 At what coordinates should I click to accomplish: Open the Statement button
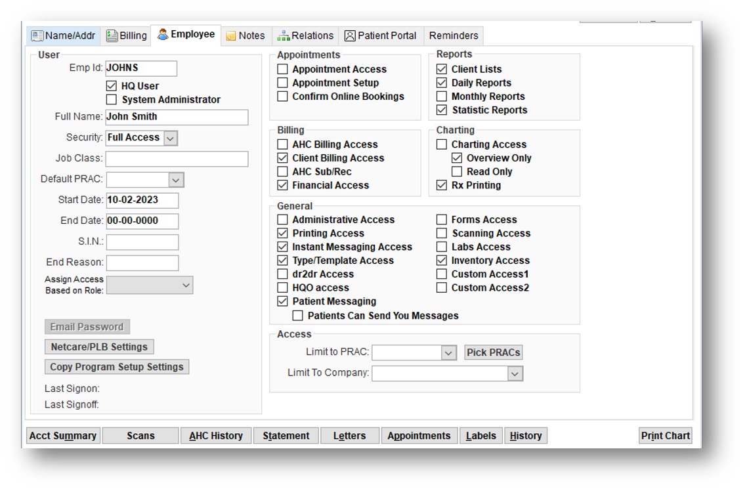pyautogui.click(x=286, y=436)
